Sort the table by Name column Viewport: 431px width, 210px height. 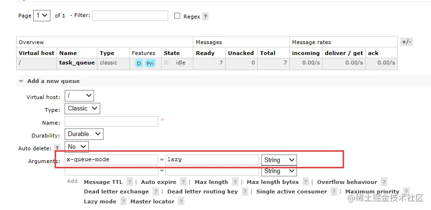pyautogui.click(x=68, y=53)
